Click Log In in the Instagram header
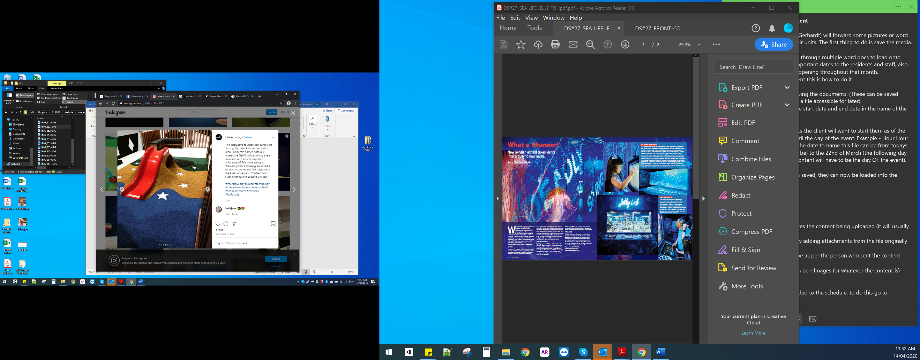This screenshot has height=360, width=920. click(271, 112)
